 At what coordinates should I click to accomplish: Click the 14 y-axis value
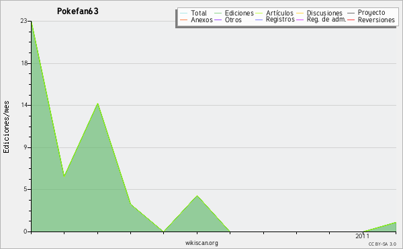click(x=24, y=105)
